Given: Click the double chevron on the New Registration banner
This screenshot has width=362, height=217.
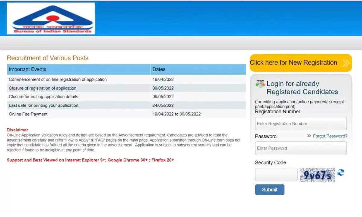Looking at the screenshot, I should [x=346, y=63].
